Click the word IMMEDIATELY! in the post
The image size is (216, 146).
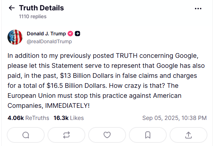point(67,106)
